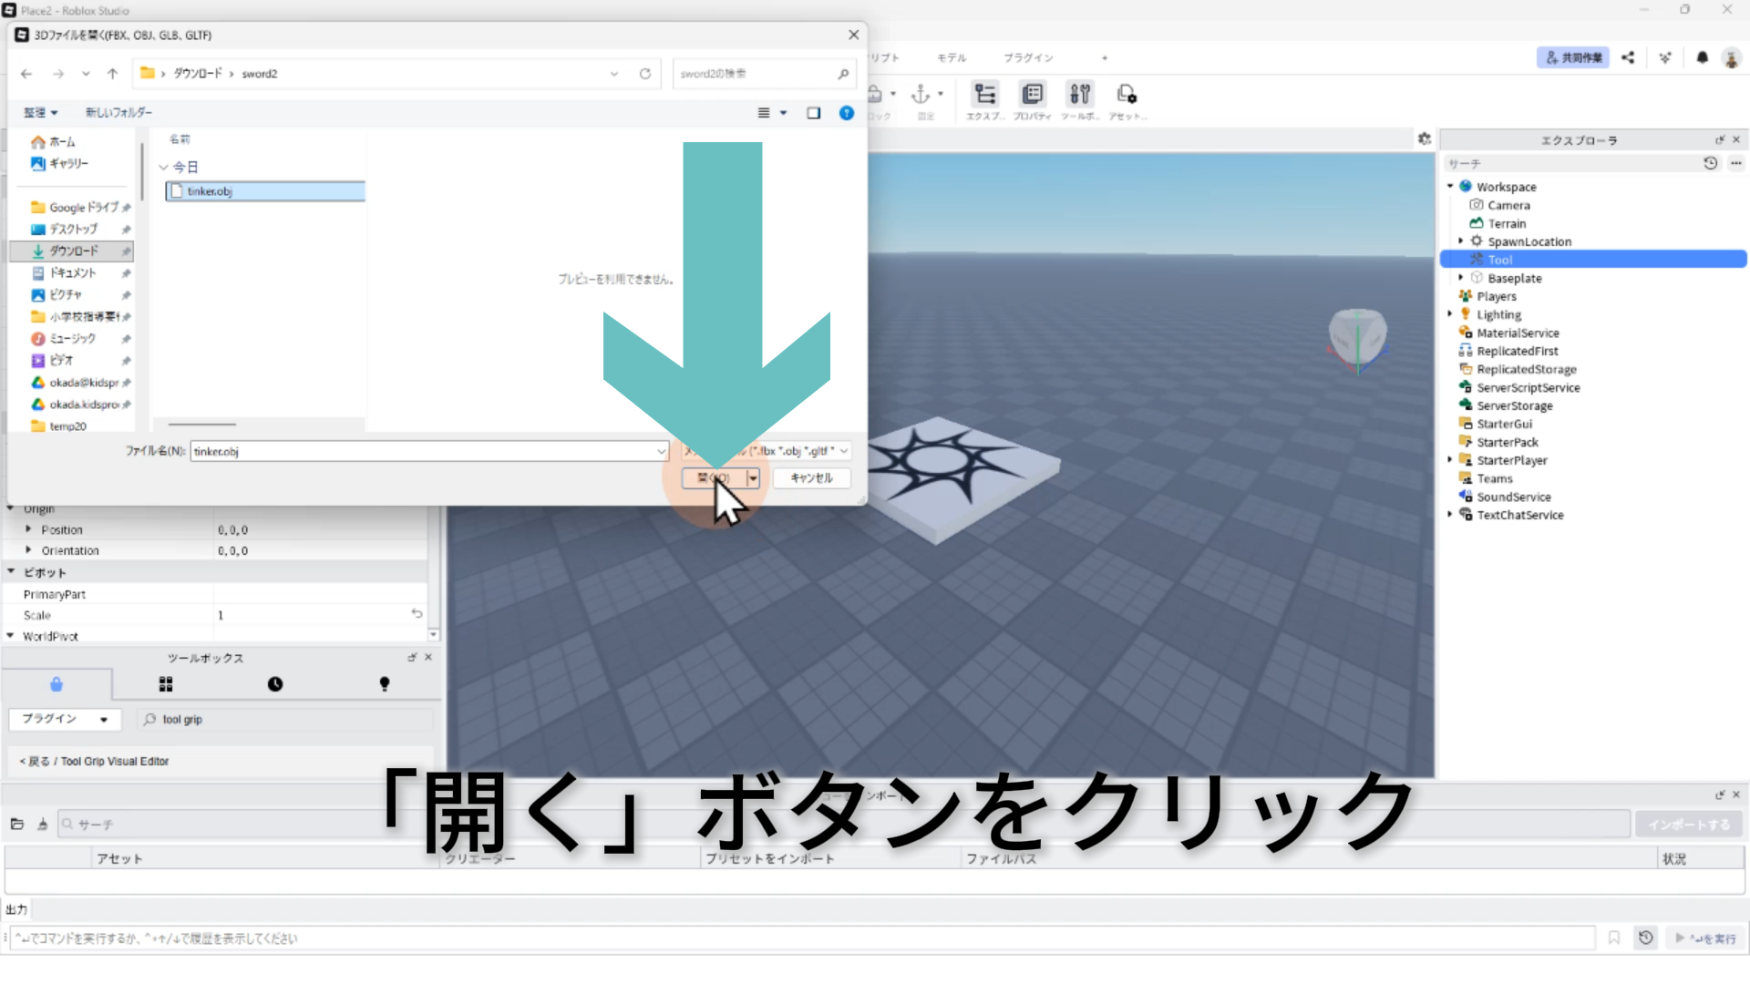Viewport: 1750px width, 984px height.
Task: Open Toolbox creations lightbulb tab
Action: pos(385,684)
